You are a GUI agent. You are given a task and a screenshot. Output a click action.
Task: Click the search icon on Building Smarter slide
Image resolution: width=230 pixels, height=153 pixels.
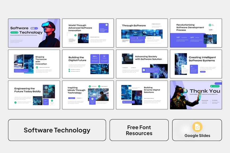124,102
